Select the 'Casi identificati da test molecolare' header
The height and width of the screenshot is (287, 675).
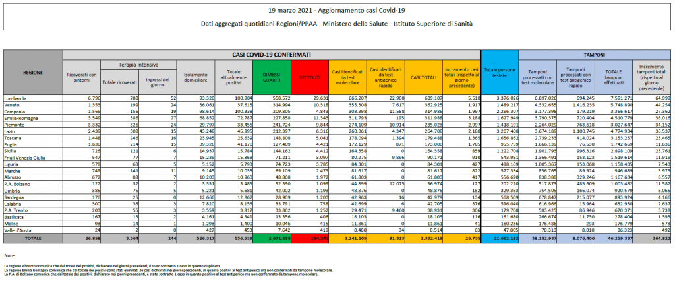pos(347,77)
